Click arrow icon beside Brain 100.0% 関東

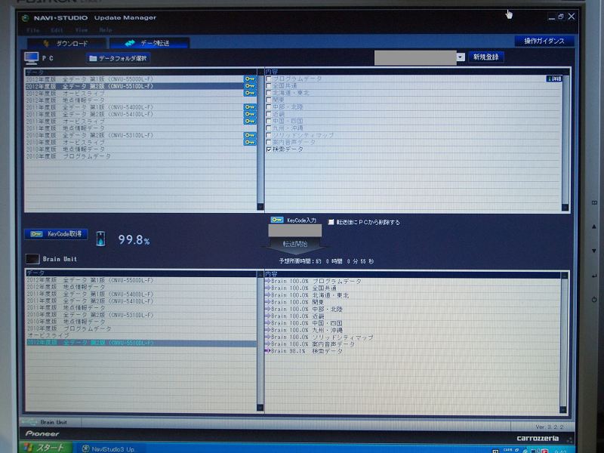268,302
